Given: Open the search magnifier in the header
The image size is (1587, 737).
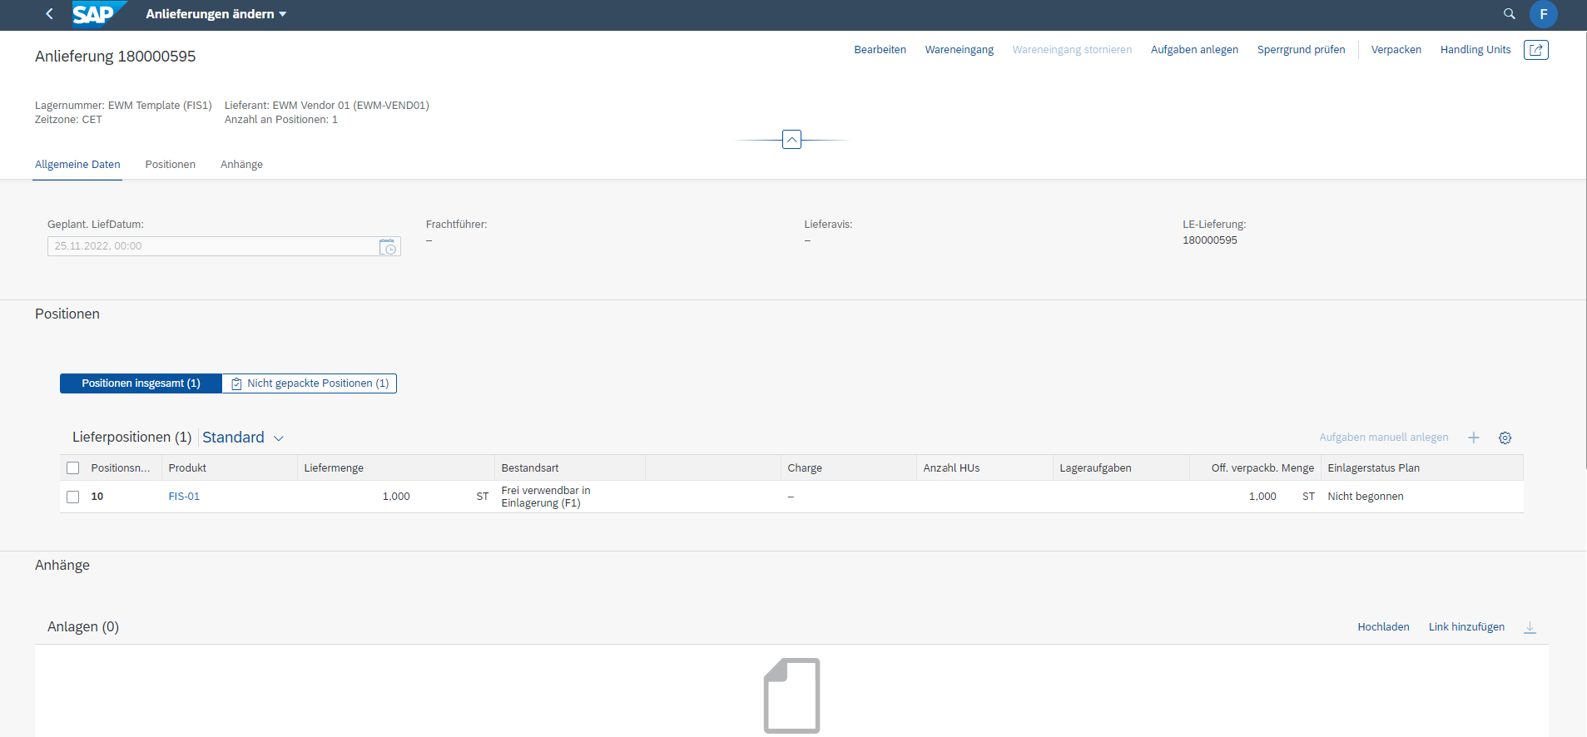Looking at the screenshot, I should 1509,14.
